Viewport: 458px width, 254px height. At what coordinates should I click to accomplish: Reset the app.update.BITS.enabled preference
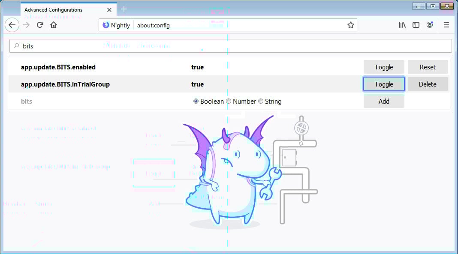tap(428, 67)
